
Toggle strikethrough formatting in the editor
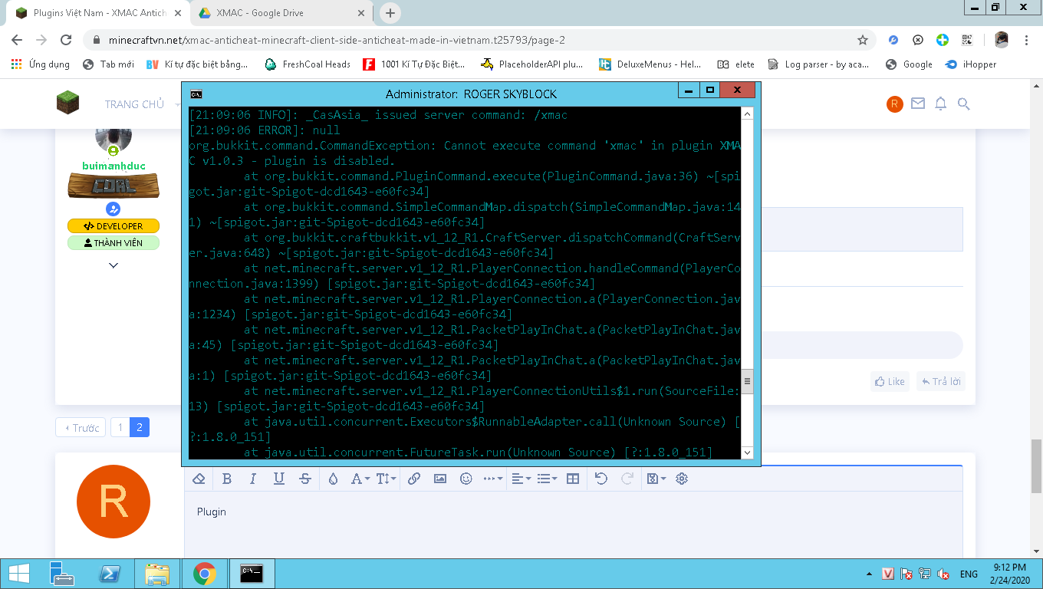click(305, 479)
